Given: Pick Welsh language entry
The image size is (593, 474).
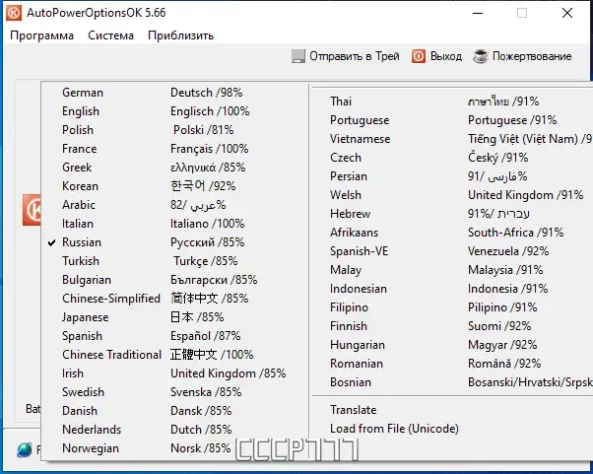Looking at the screenshot, I should [452, 195].
